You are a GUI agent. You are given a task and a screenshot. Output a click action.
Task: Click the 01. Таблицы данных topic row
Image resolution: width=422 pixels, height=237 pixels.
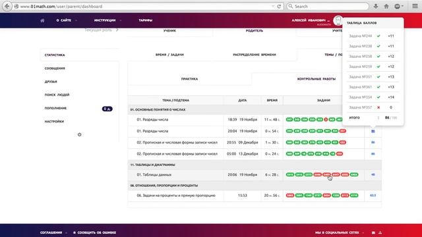tap(255, 174)
